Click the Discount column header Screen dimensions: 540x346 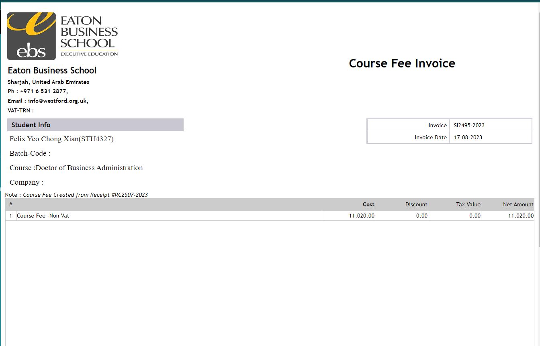pos(416,204)
